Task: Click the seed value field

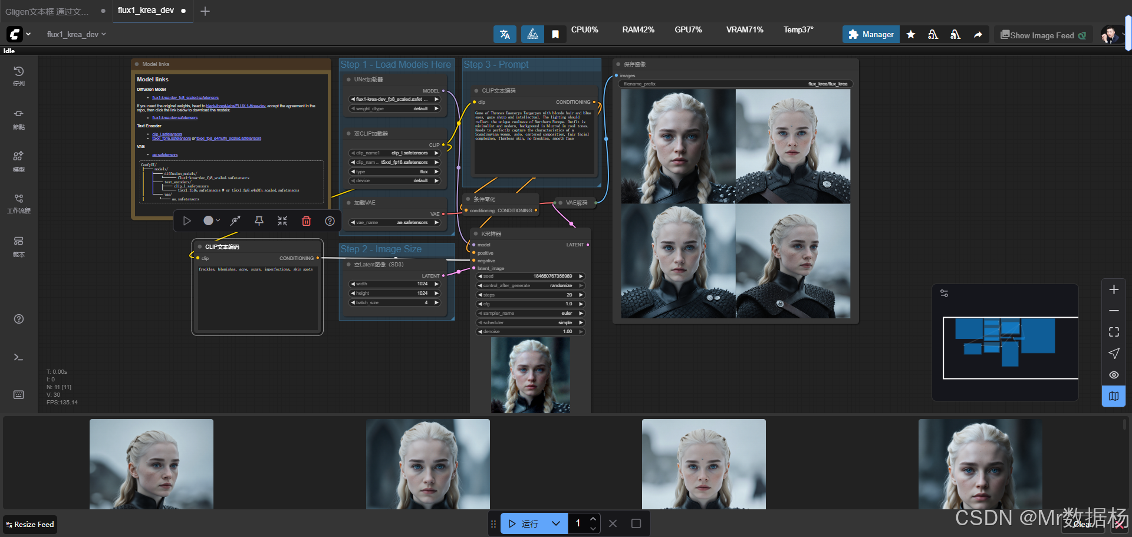Action: click(531, 276)
